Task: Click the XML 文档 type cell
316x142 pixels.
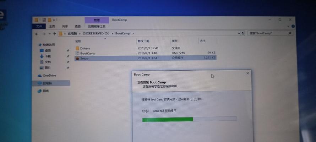Action: pos(178,53)
